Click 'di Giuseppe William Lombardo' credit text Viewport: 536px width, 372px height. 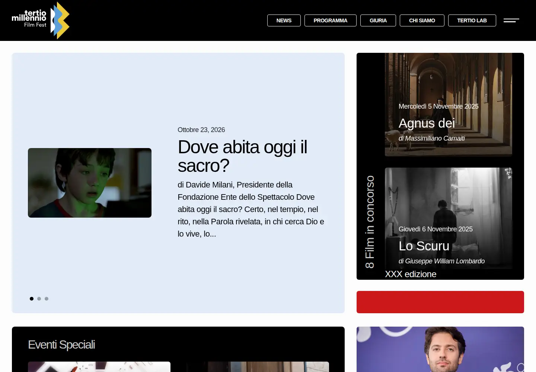(441, 261)
